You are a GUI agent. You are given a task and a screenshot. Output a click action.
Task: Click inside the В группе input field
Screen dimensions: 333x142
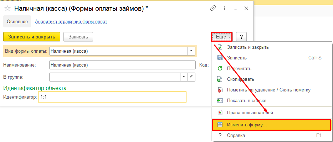tap(115, 77)
